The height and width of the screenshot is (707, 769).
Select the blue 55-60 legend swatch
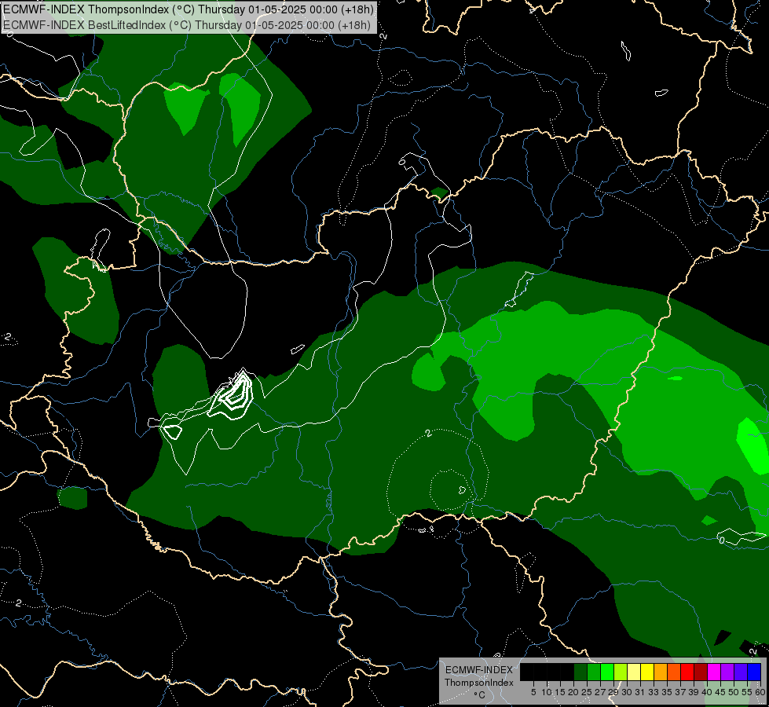pyautogui.click(x=754, y=672)
